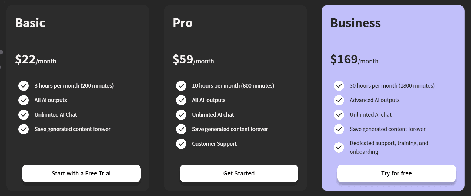Click the upper dot indicator on the left edge
Screen dimensions: 471x196
click(2, 52)
